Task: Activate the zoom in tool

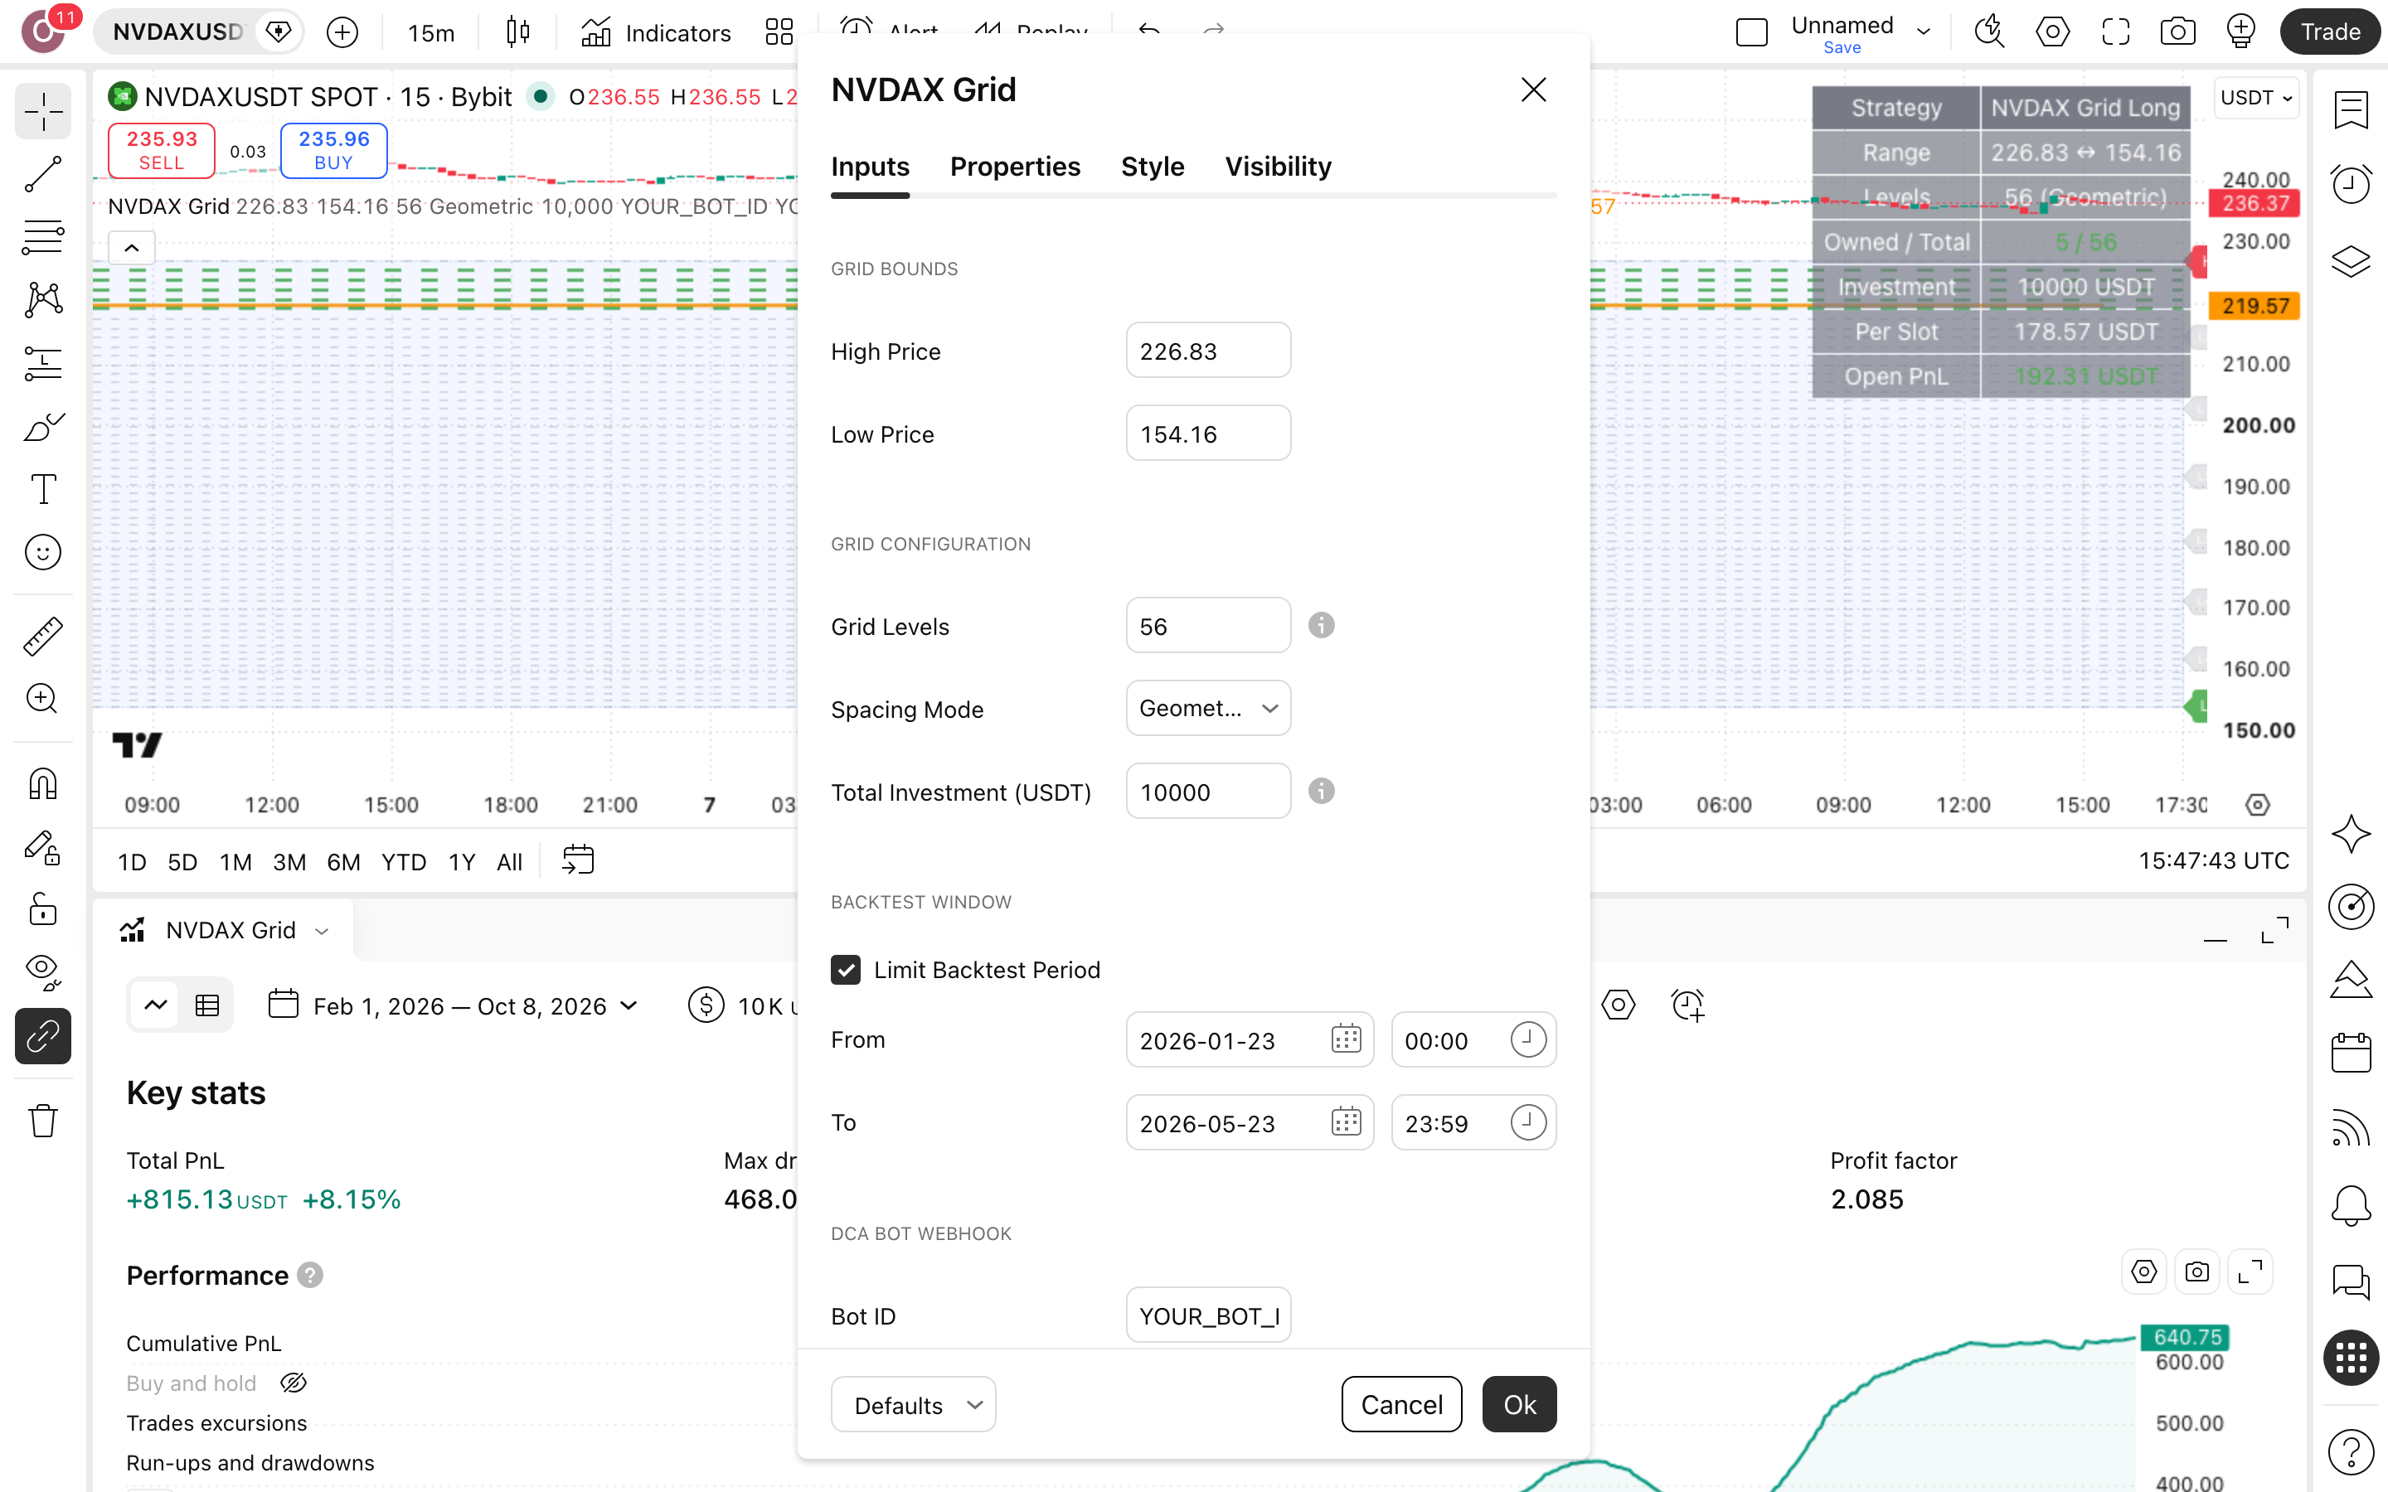Action: pyautogui.click(x=42, y=699)
